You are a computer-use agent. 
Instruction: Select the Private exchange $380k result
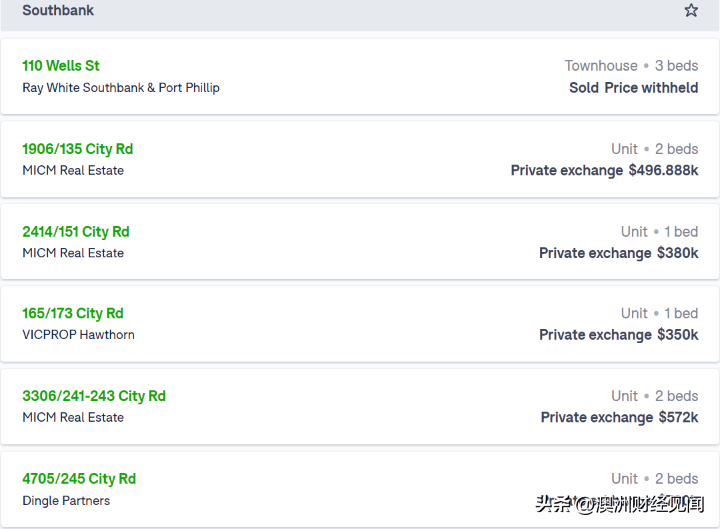pos(619,253)
